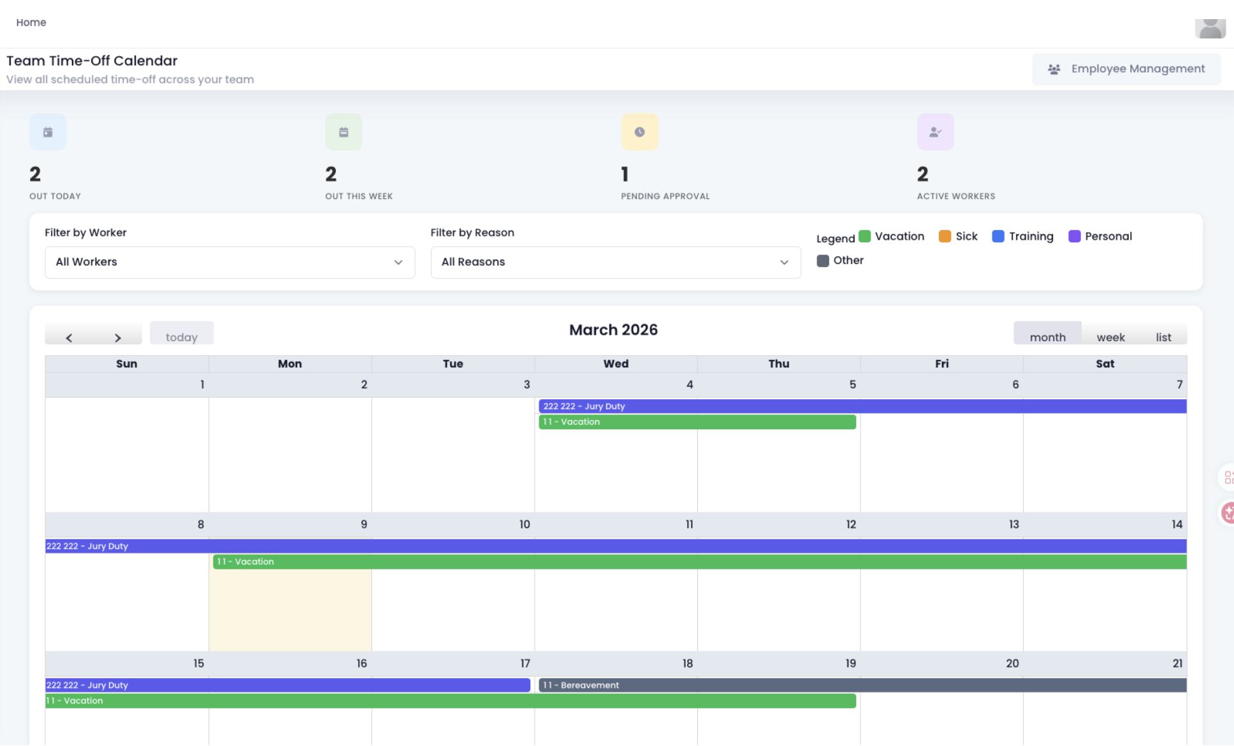Advance to next month with right arrow

click(117, 337)
